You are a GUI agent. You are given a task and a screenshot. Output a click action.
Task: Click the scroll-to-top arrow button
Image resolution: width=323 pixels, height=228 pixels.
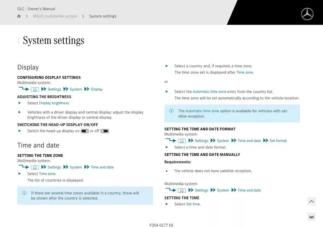click(x=311, y=202)
